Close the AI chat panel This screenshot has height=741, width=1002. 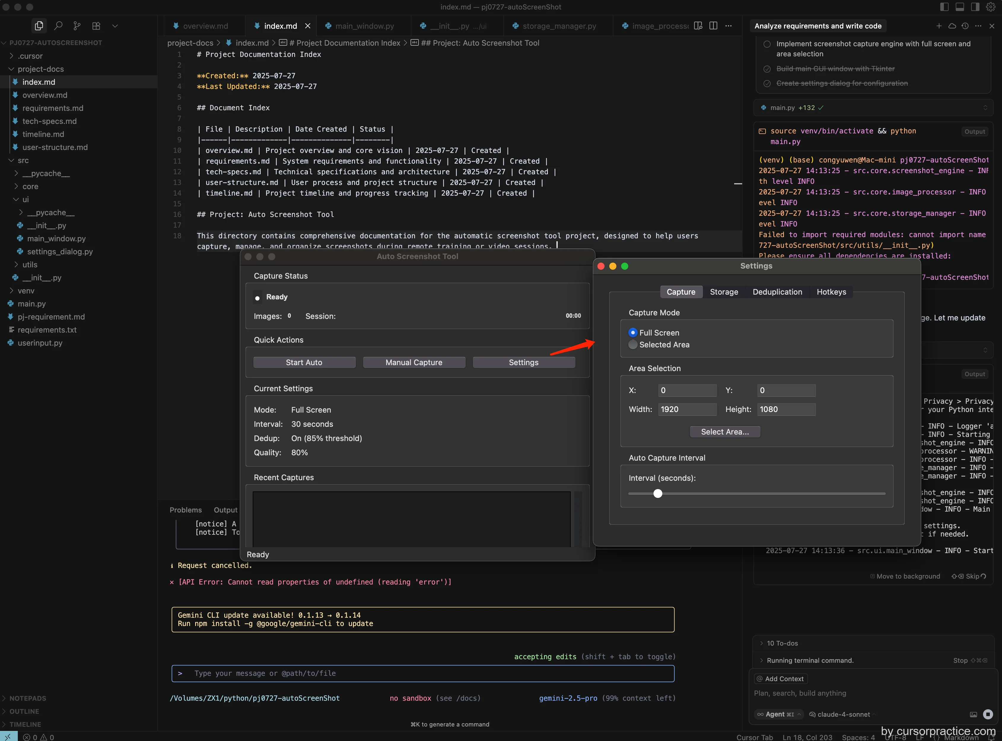pos(992,25)
